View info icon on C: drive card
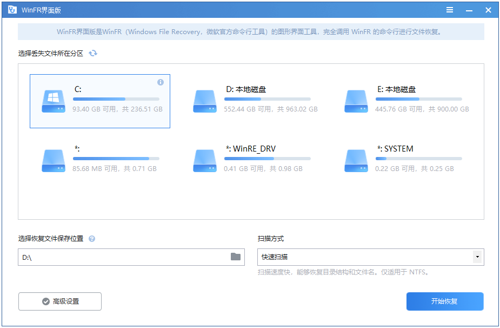500x328 pixels. click(161, 82)
